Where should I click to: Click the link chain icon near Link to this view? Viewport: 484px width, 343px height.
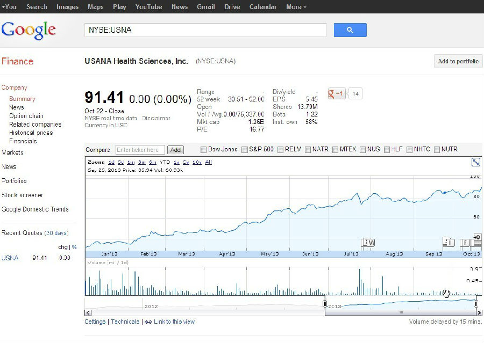(x=148, y=322)
